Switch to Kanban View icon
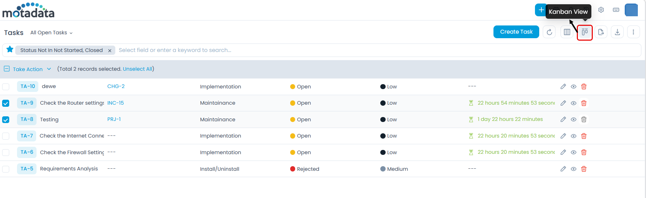The height and width of the screenshot is (198, 646). pos(585,32)
